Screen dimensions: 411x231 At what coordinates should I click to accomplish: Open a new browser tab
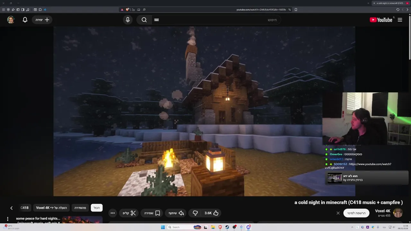coord(368,3)
